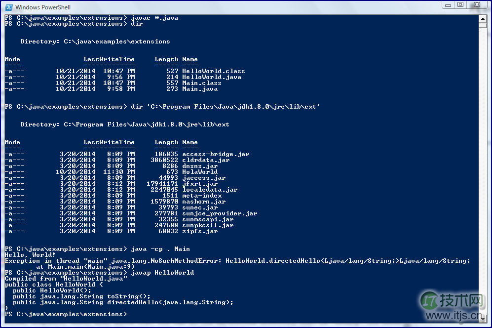Click the zipfs.jar file name

pos(200,231)
